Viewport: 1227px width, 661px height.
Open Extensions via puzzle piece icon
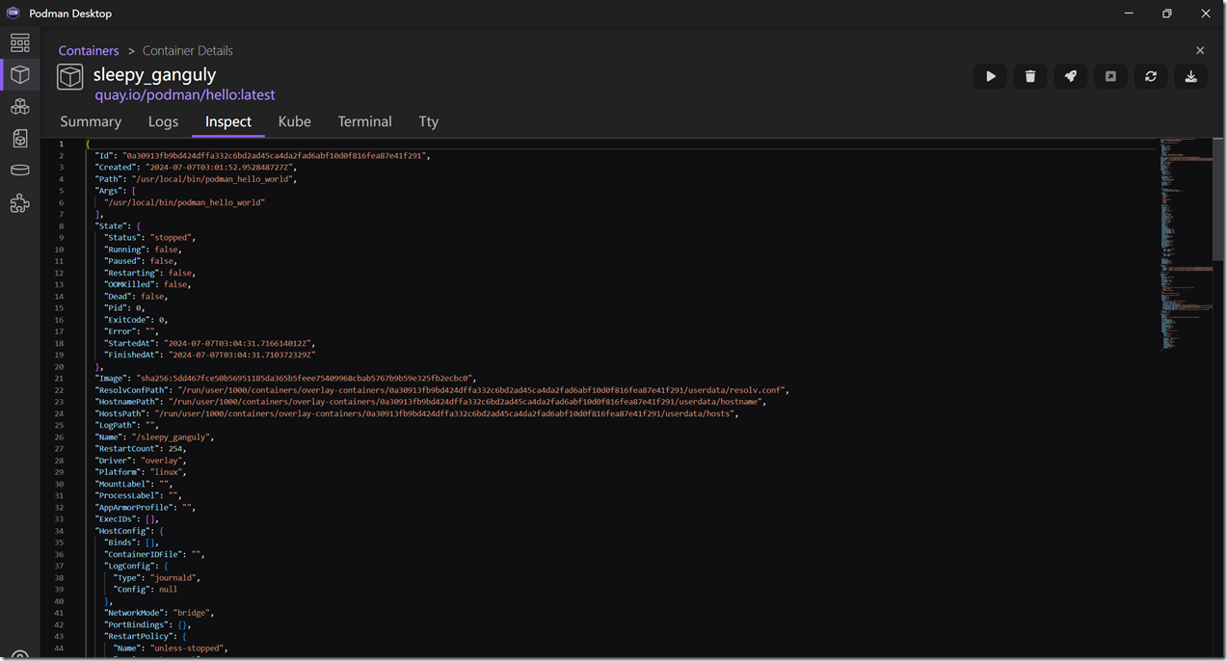coord(20,203)
